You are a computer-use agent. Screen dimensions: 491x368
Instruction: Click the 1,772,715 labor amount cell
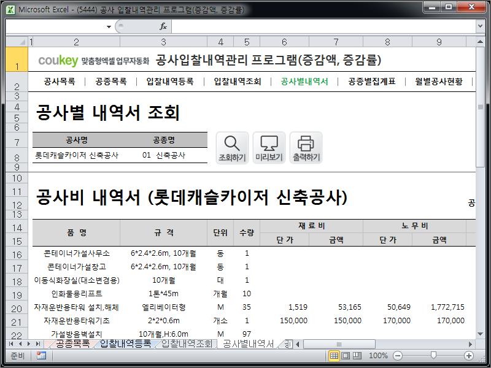pos(439,307)
